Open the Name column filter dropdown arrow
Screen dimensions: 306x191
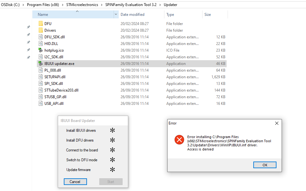click(x=116, y=14)
